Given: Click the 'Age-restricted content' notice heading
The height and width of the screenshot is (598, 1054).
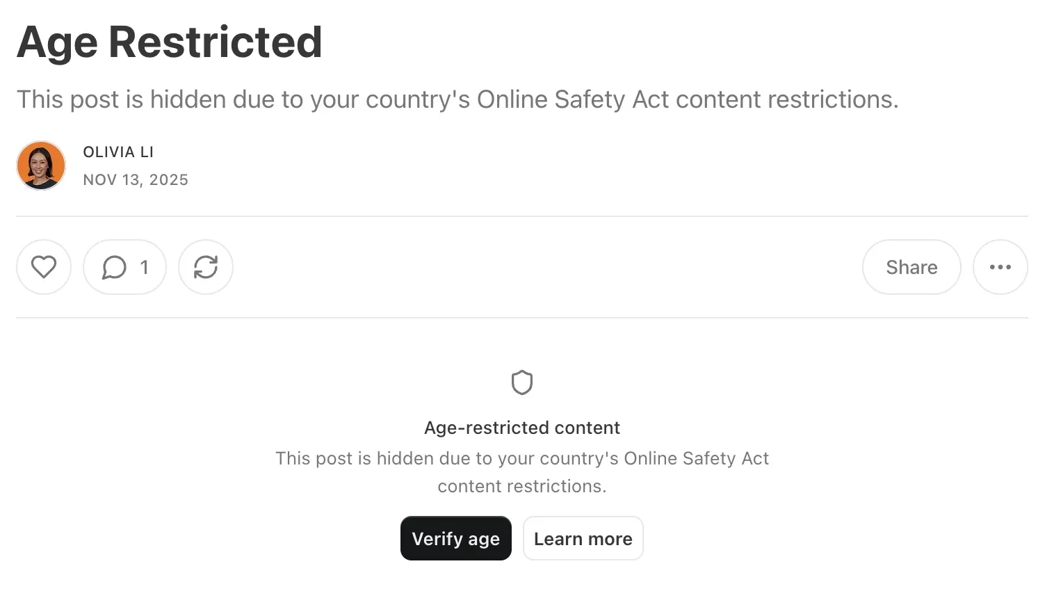Looking at the screenshot, I should tap(522, 428).
